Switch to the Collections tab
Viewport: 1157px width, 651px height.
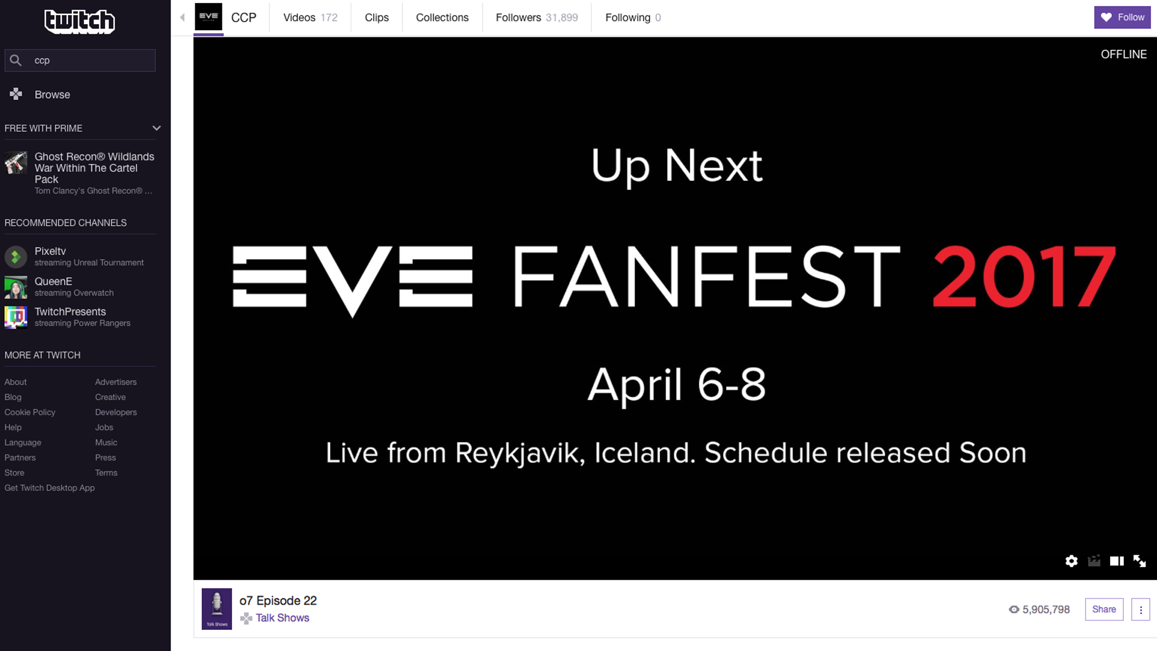point(442,17)
